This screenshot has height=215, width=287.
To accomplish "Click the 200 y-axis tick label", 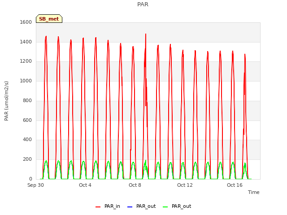I will pyautogui.click(x=27, y=159).
